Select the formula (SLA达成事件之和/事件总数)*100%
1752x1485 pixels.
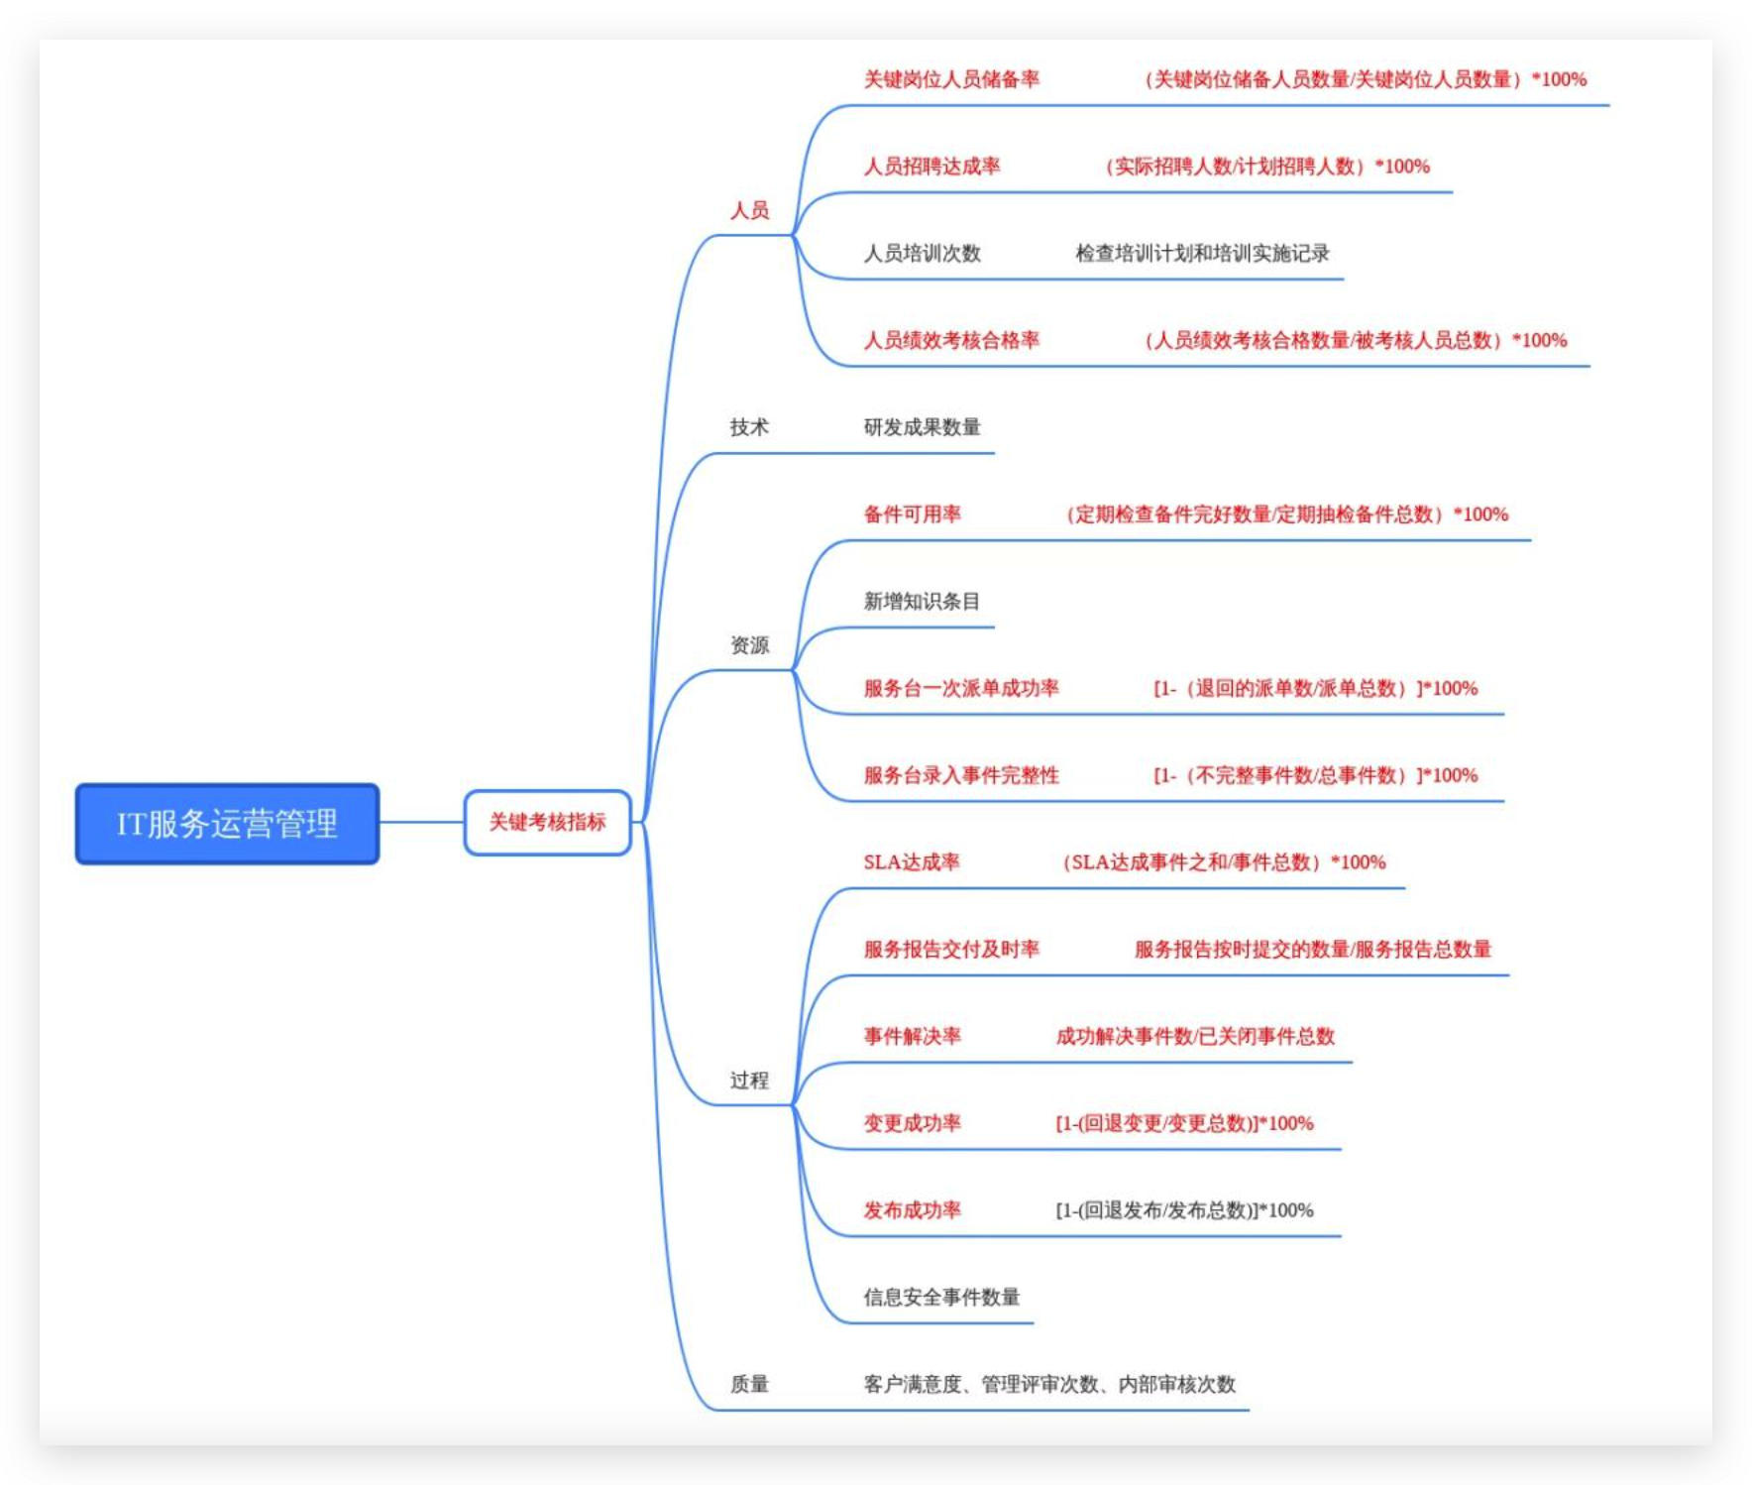[x=1222, y=862]
